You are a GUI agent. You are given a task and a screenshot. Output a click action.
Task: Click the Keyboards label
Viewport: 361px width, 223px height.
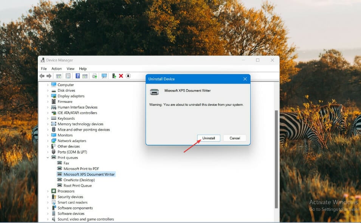point(66,118)
